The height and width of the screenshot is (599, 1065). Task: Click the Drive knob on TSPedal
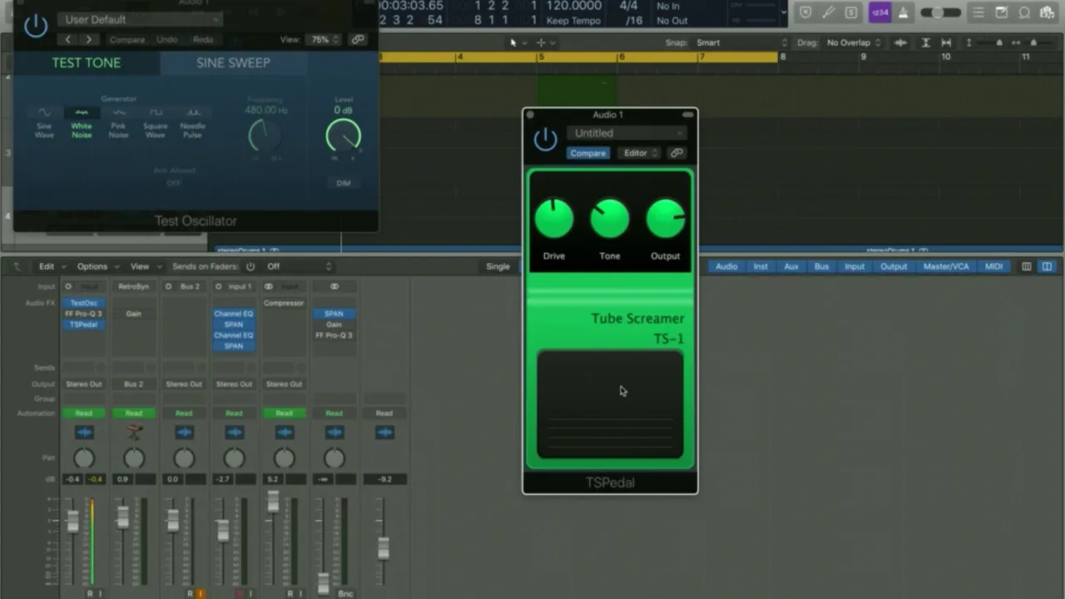[554, 219]
